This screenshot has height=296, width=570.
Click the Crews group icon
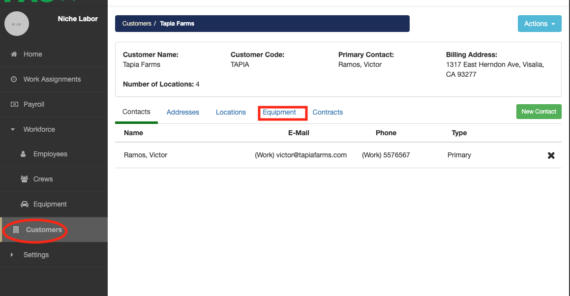[24, 179]
